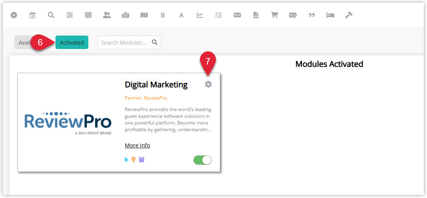Click the search magnifier in Search Modules
The width and height of the screenshot is (427, 198).
[154, 42]
